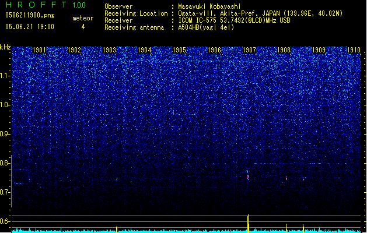Click the 1907 time marker
Image resolution: width=367 pixels, height=233 pixels.
249,50
